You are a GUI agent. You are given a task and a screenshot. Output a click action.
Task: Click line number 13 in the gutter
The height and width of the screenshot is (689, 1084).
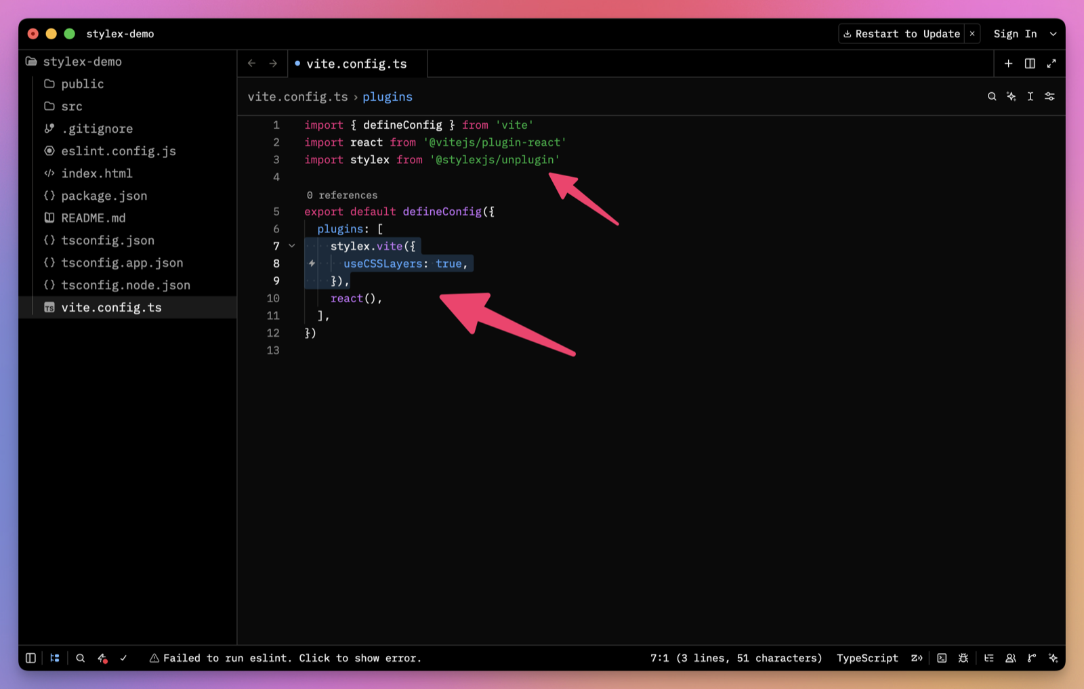pyautogui.click(x=273, y=350)
